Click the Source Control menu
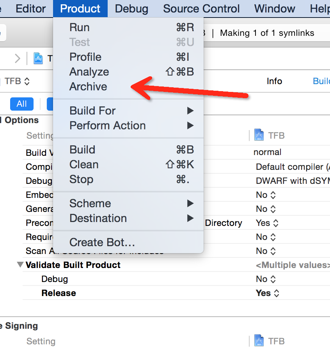The image size is (330, 349). (201, 9)
